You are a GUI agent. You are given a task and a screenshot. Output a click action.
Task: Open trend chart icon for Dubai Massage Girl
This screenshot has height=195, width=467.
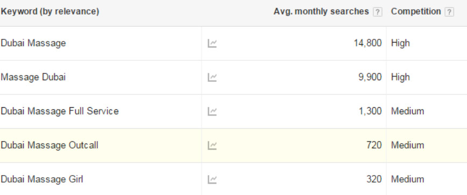[x=212, y=179]
